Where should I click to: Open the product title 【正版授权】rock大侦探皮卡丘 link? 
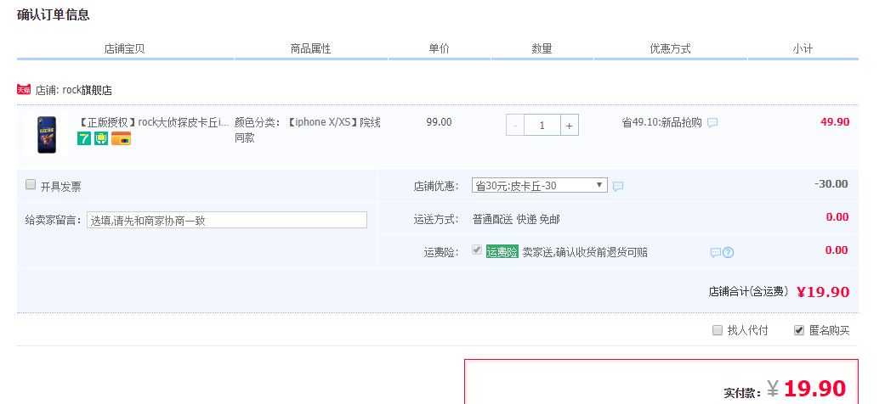pos(153,122)
